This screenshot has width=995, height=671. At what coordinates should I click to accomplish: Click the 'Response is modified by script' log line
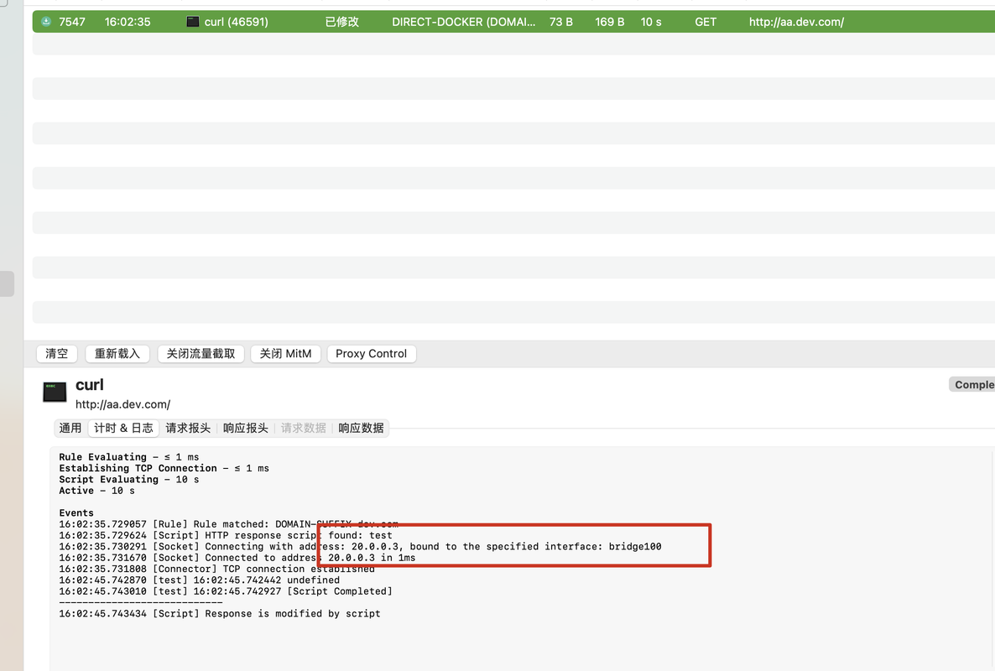click(220, 614)
